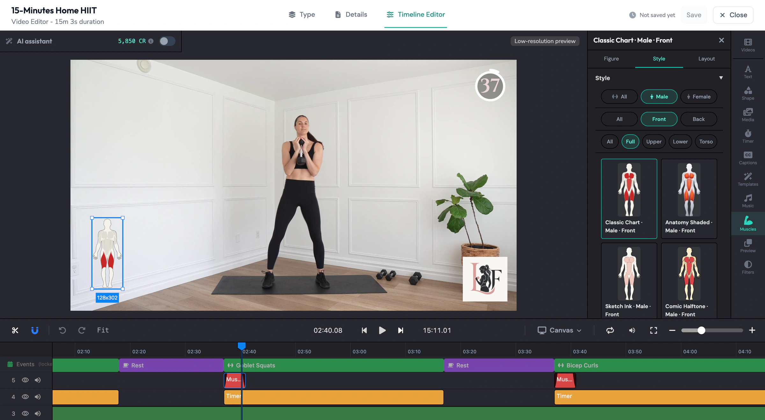Switch to the Figure tab
The image size is (765, 420).
coord(611,59)
